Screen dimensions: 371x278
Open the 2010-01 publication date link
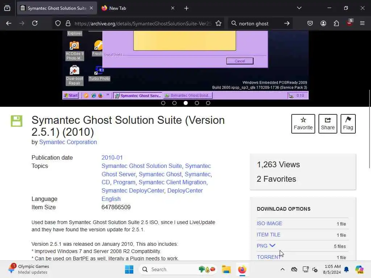pos(112,158)
